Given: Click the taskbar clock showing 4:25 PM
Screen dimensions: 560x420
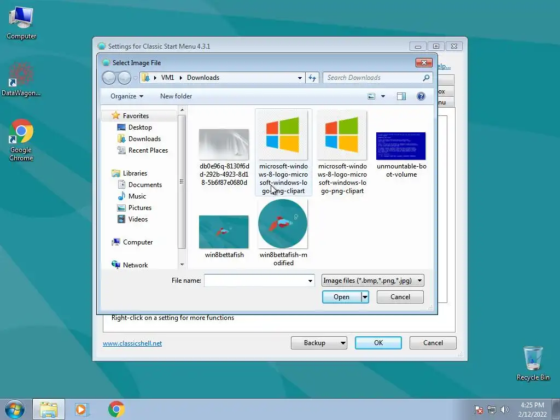Looking at the screenshot, I should click(532, 410).
